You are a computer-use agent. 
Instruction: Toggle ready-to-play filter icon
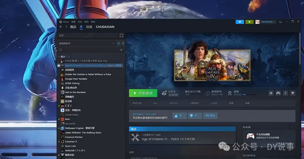[x=123, y=43]
